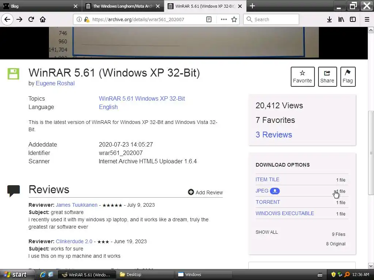Close the Blog tab
374x280 pixels.
click(76, 6)
